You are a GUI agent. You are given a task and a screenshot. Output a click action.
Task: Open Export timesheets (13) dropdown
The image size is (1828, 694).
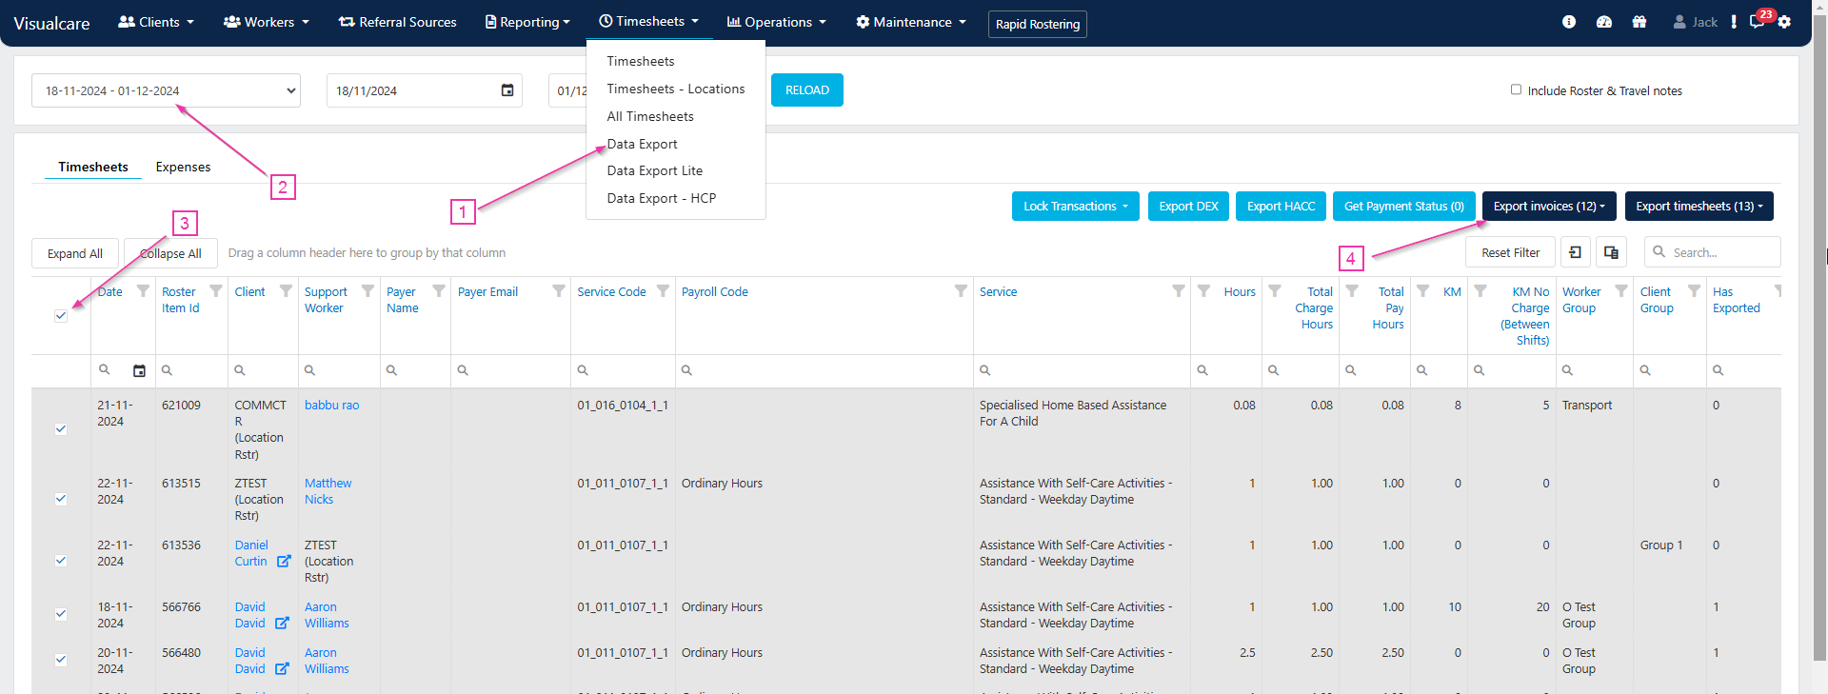coord(1699,206)
